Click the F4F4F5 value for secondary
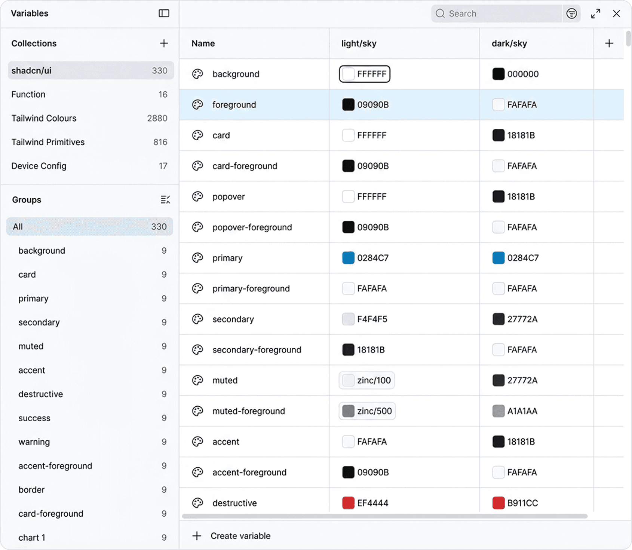The height and width of the screenshot is (550, 632). (x=372, y=319)
